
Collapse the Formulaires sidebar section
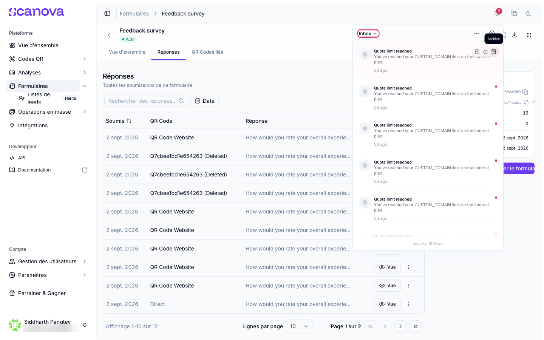[85, 86]
